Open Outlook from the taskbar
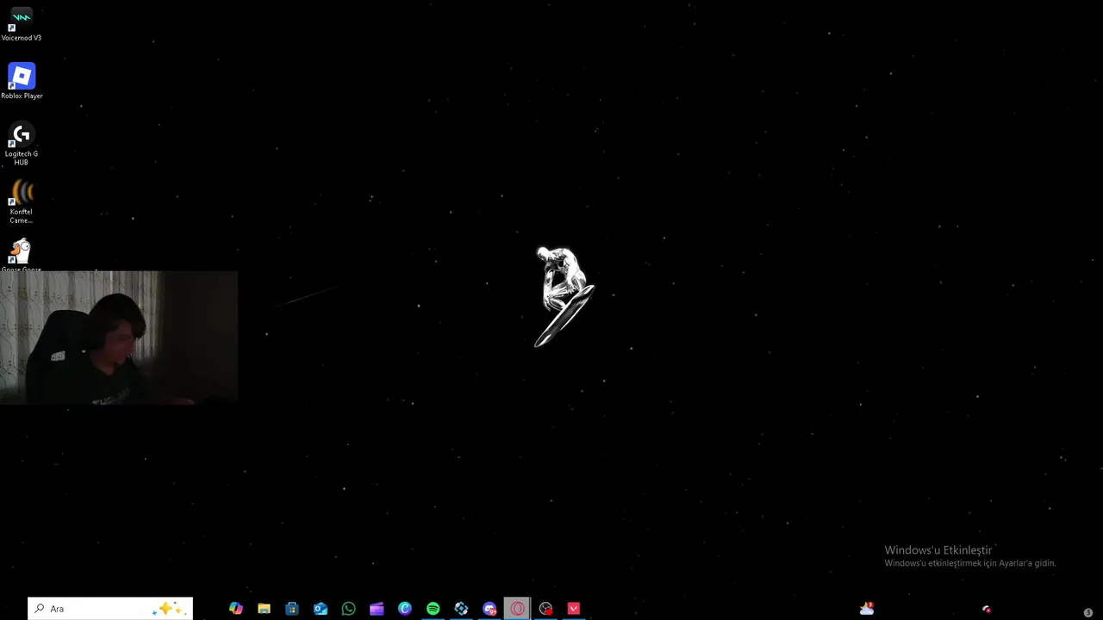The width and height of the screenshot is (1103, 620). point(321,609)
